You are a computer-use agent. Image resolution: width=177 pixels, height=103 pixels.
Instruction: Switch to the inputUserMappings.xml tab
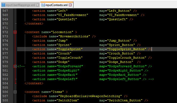(x=20, y=5)
